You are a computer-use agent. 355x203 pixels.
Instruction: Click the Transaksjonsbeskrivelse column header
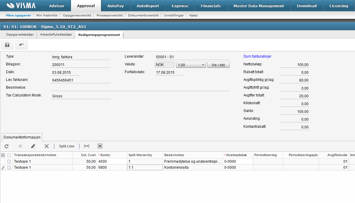click(x=43, y=155)
